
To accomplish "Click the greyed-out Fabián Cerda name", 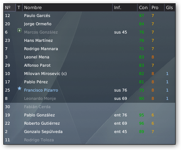I will click(37, 107).
